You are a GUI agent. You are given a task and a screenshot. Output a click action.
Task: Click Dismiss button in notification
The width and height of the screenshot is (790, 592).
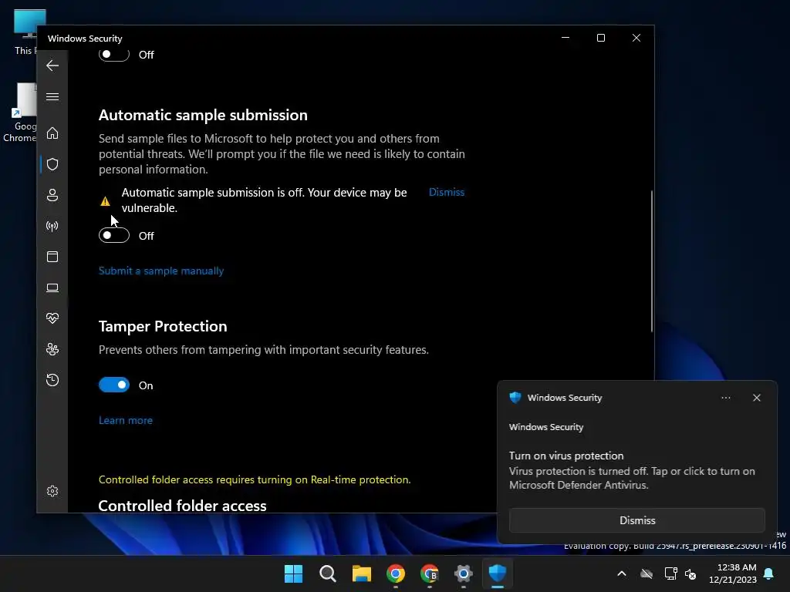(636, 520)
